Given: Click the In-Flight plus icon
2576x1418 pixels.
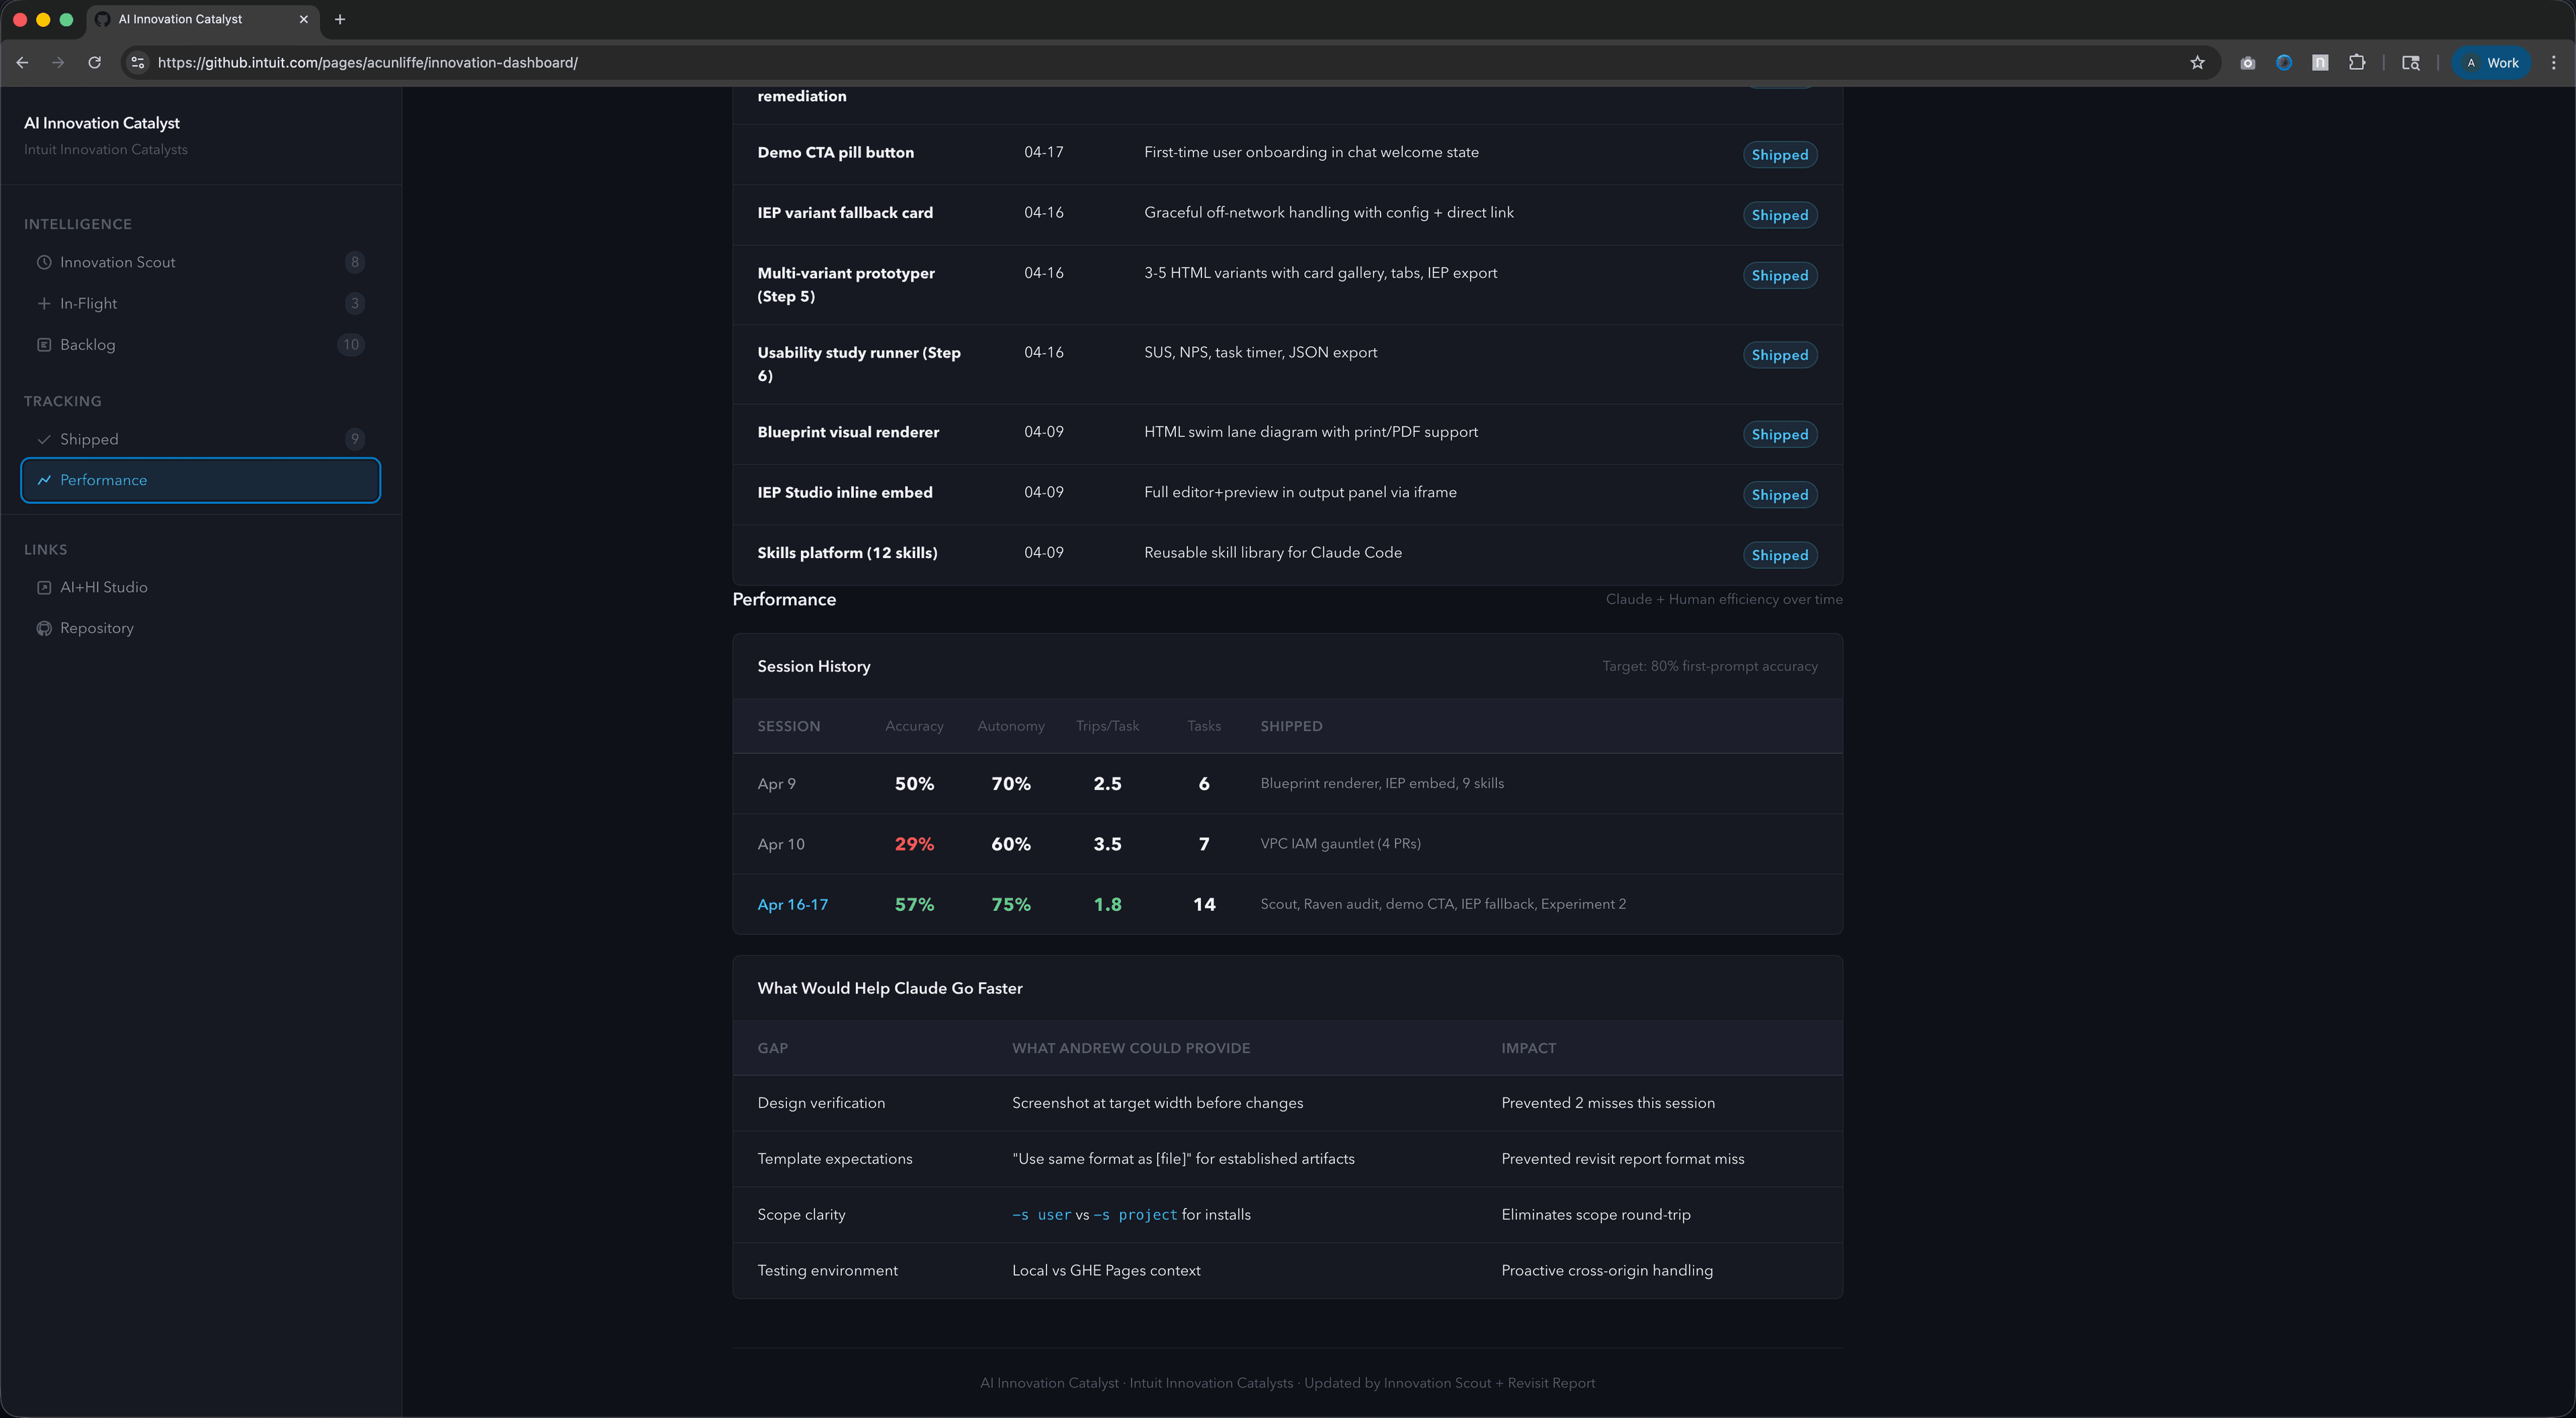Looking at the screenshot, I should (x=44, y=303).
